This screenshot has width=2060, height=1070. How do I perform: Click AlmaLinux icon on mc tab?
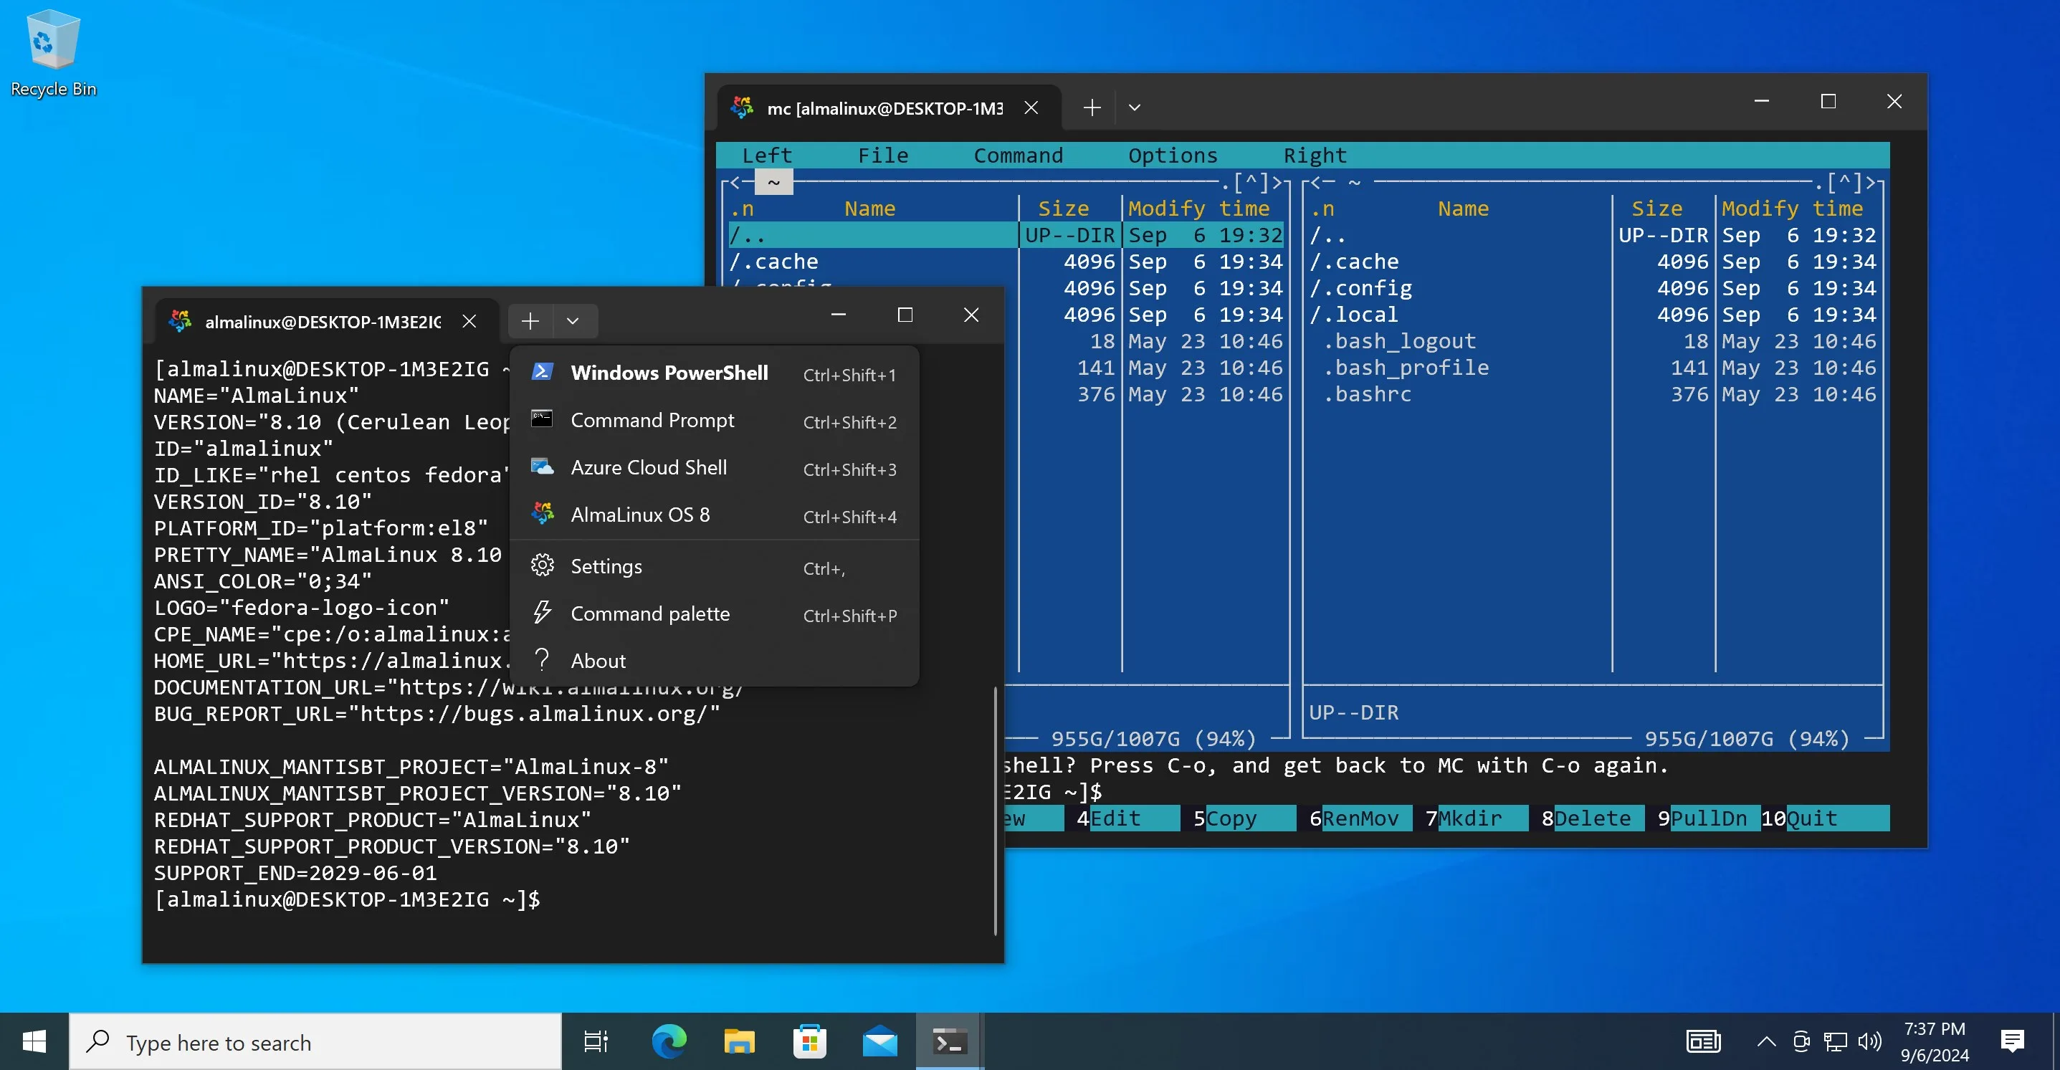742,108
